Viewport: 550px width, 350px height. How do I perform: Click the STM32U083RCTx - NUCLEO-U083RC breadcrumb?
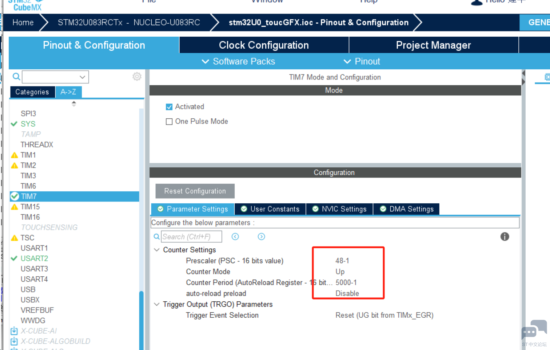click(129, 23)
